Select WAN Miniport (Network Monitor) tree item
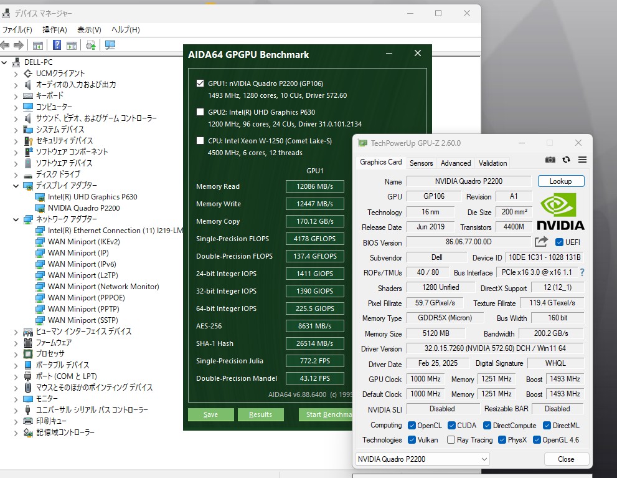Image resolution: width=617 pixels, height=478 pixels. click(103, 287)
